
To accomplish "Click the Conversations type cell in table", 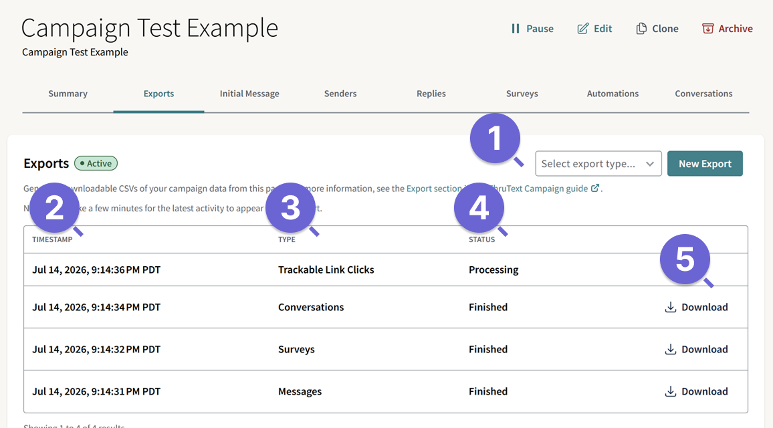I will click(x=311, y=307).
